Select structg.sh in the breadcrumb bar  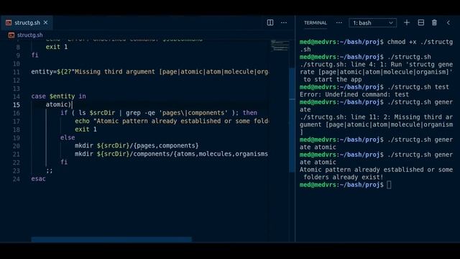(29, 35)
